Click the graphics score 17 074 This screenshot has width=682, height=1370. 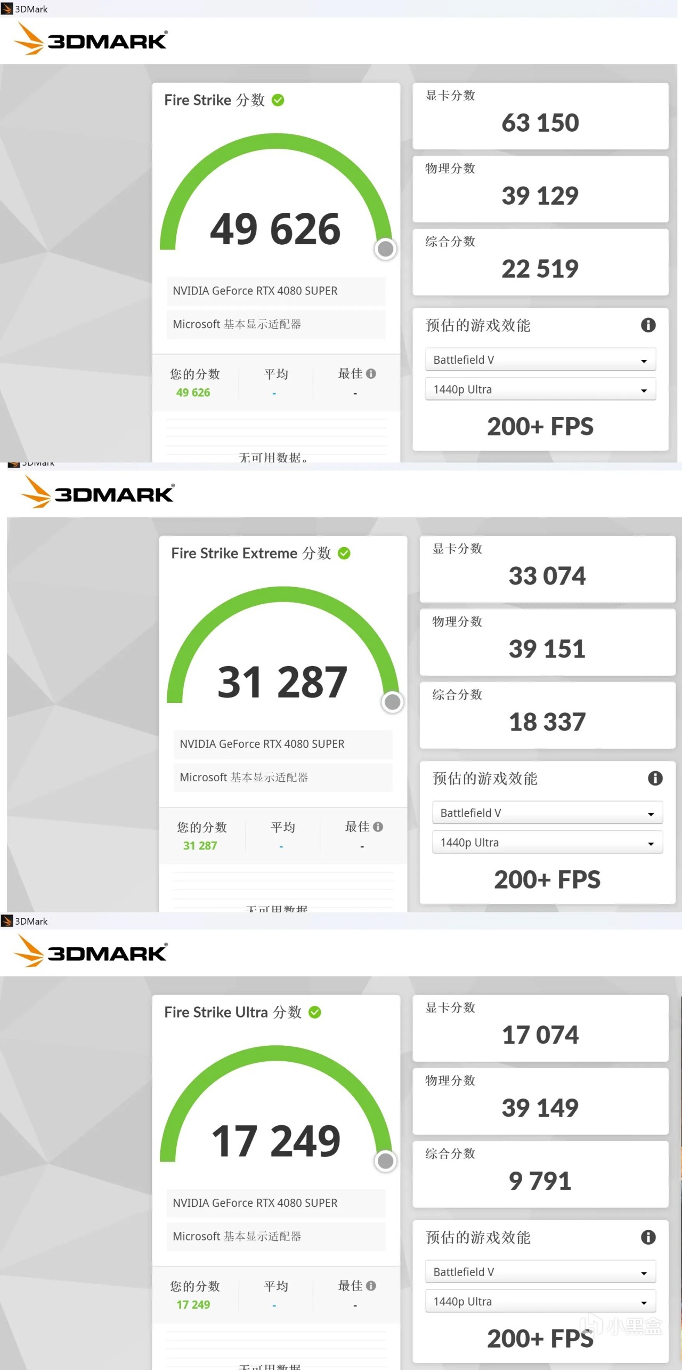click(540, 1035)
